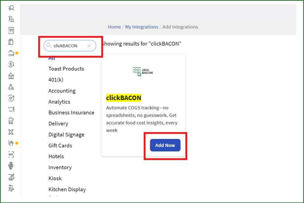Viewport: 304px width, 203px height.
Task: Open the highlighted clickBACON title
Action: point(124,98)
